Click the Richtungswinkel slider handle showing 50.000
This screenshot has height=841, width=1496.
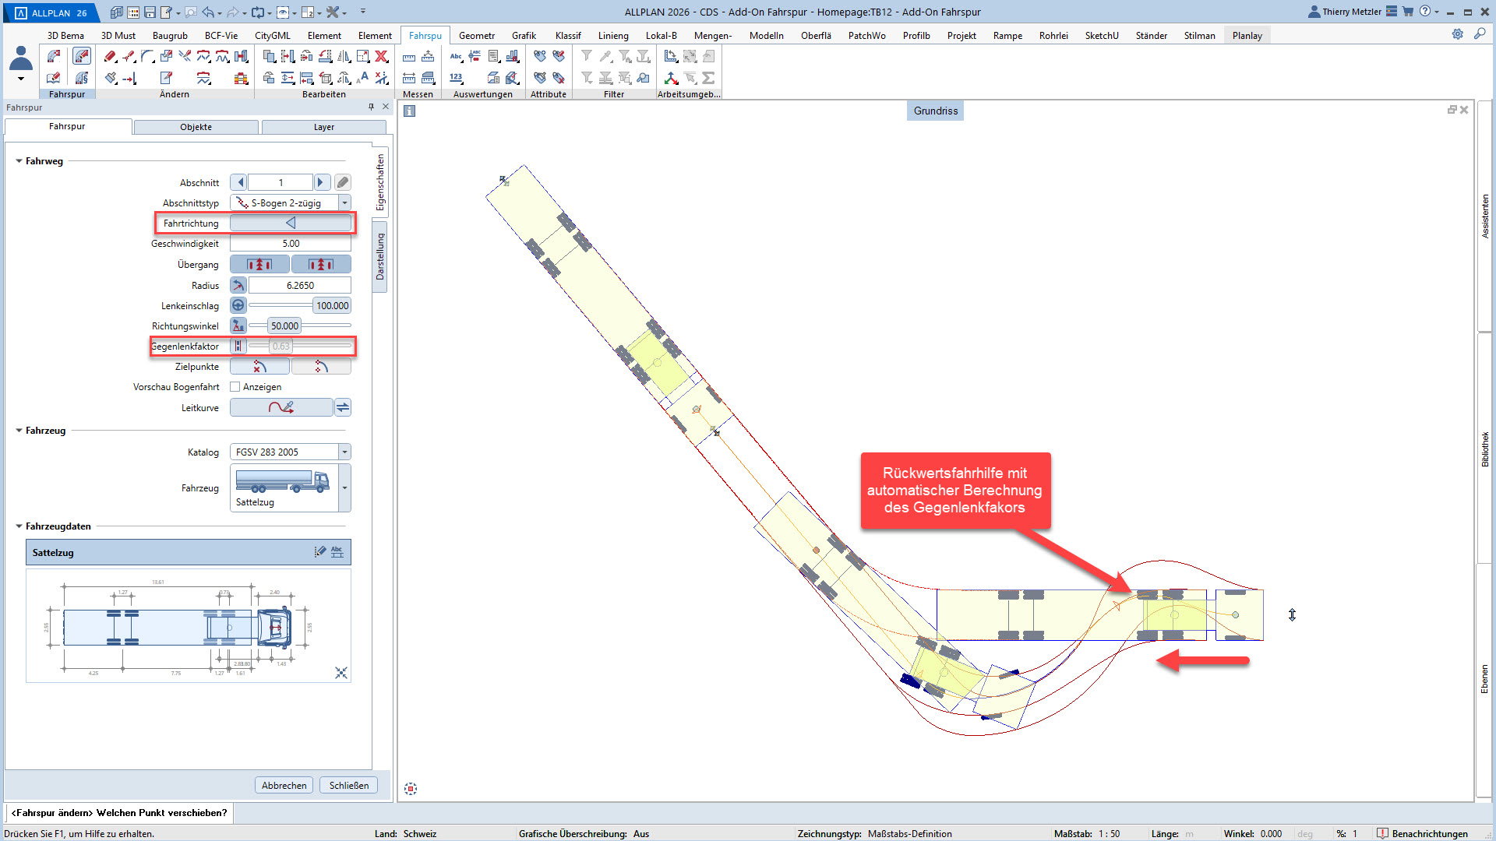click(x=284, y=326)
